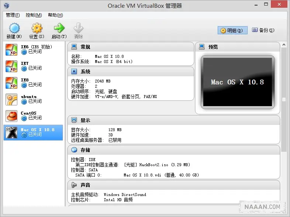Click the details pane vertical scrollbar

pos(284,99)
